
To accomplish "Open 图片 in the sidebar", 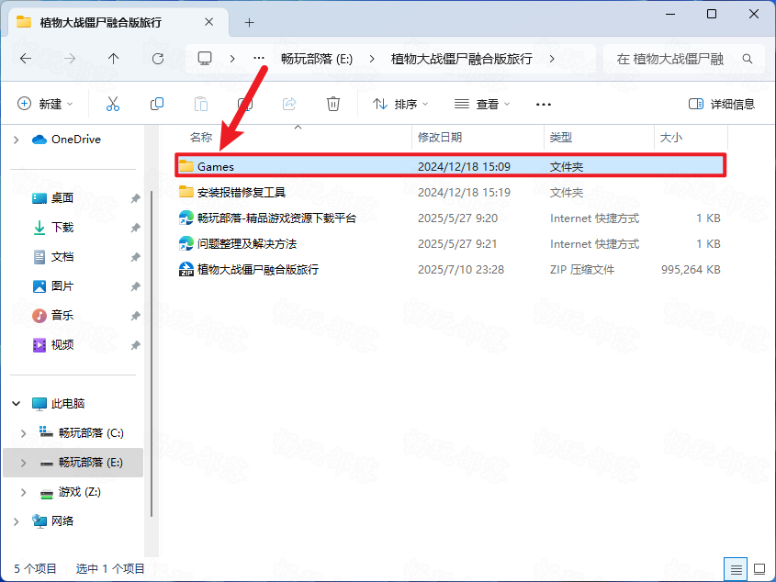I will 62,286.
